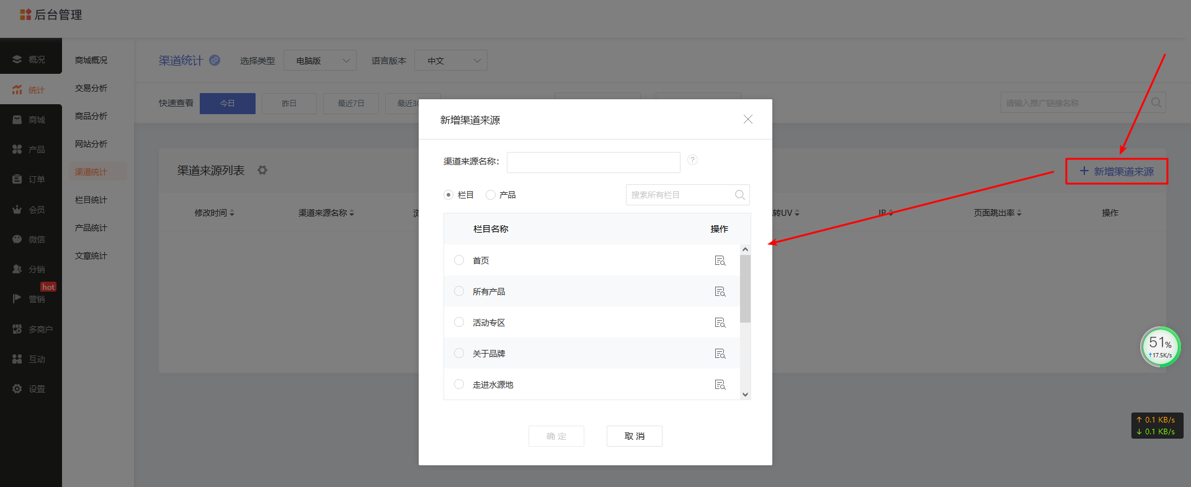
Task: Click the 取消 button in dialog
Action: coord(635,436)
